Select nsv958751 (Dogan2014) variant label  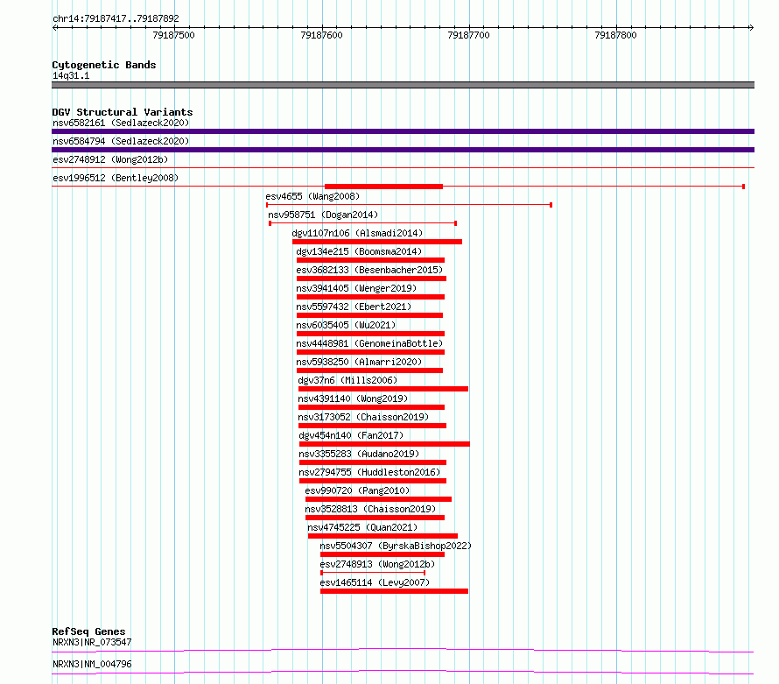[x=323, y=215]
